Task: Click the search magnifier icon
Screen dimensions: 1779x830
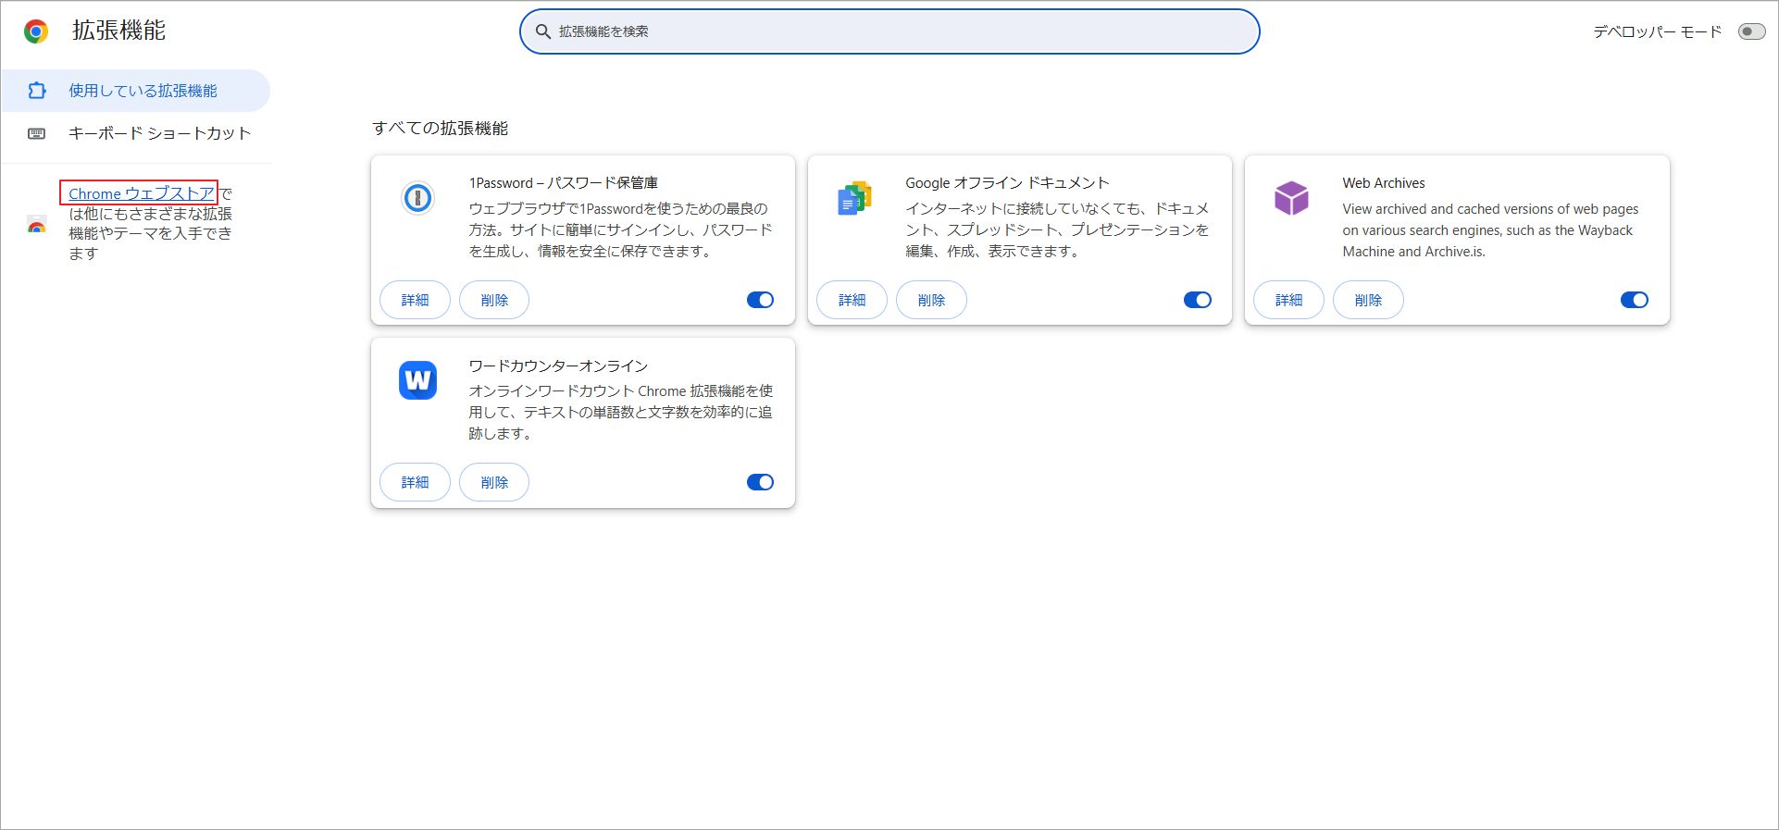Action: click(543, 31)
